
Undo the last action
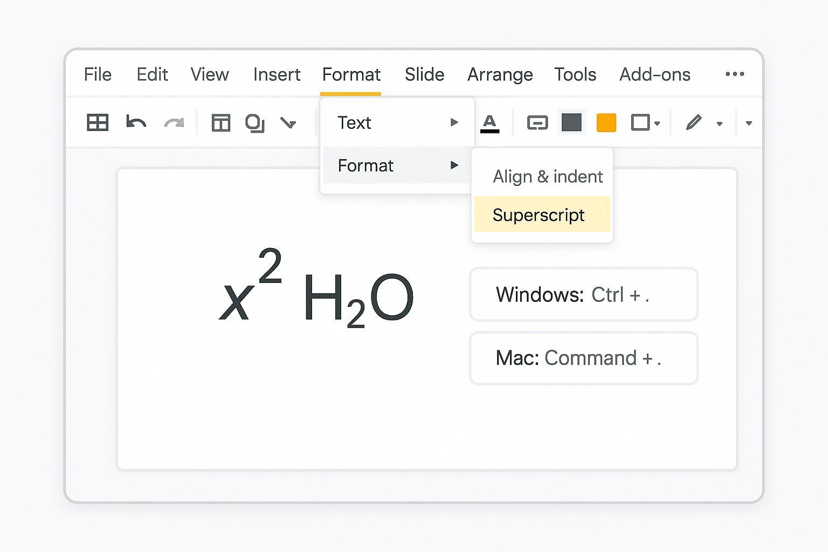tap(136, 123)
